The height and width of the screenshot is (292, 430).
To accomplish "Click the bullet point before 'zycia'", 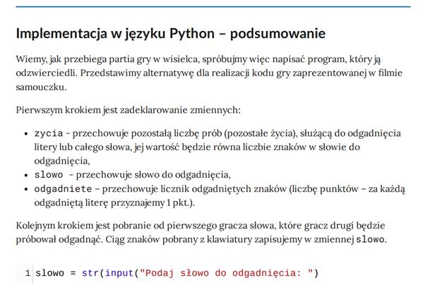I will (x=25, y=133).
